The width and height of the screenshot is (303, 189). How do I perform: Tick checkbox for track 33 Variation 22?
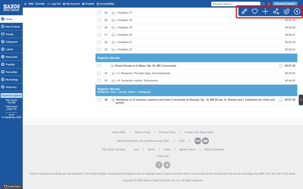point(99,50)
